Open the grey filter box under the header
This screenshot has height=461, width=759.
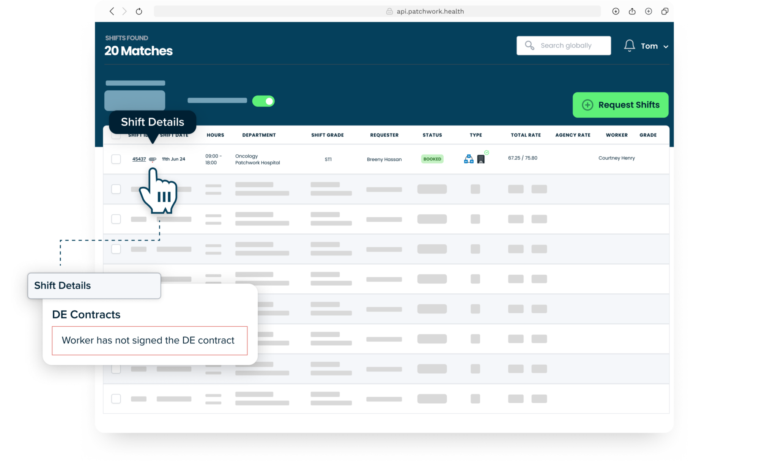(x=135, y=100)
